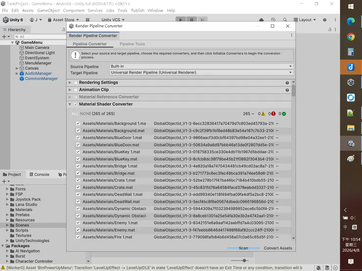Click the Step frame button
Viewport: 362px width, 271px height.
coord(202,20)
